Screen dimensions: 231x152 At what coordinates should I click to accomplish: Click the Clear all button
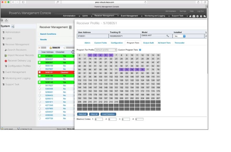pos(94,114)
